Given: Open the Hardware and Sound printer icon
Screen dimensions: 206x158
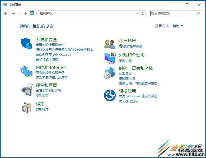Looking at the screenshot, I should coord(26,90).
